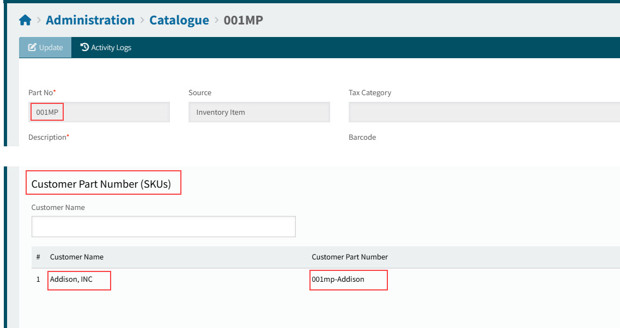Click the history clock icon beside Activity Logs

click(x=84, y=47)
